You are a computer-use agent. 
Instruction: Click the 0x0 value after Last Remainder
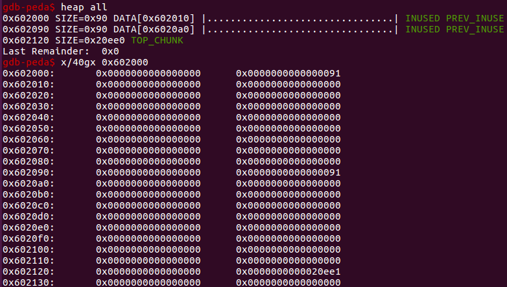(x=110, y=51)
